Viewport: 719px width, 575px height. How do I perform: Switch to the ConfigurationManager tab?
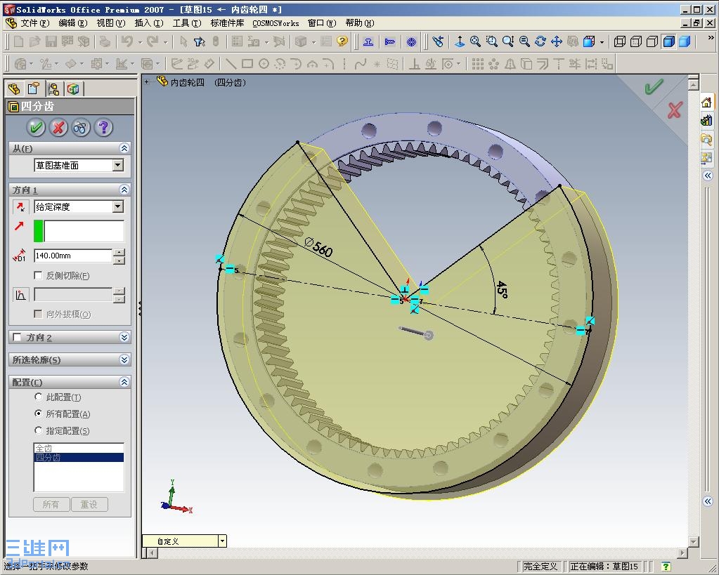pyautogui.click(x=53, y=88)
